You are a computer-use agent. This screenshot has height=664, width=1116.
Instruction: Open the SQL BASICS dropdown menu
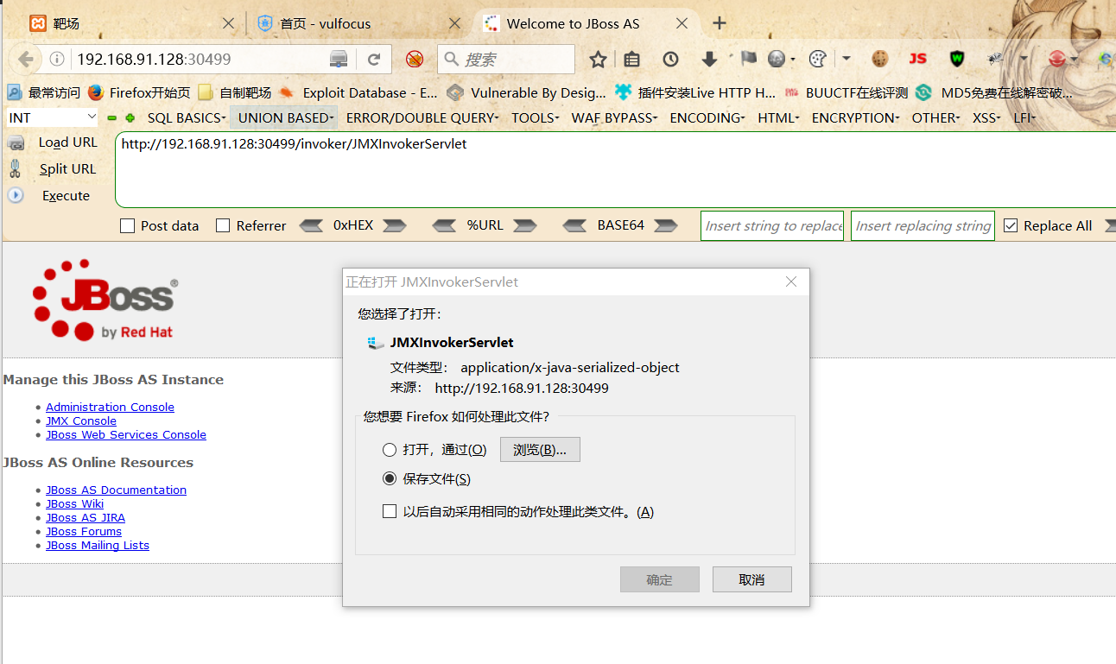click(187, 118)
